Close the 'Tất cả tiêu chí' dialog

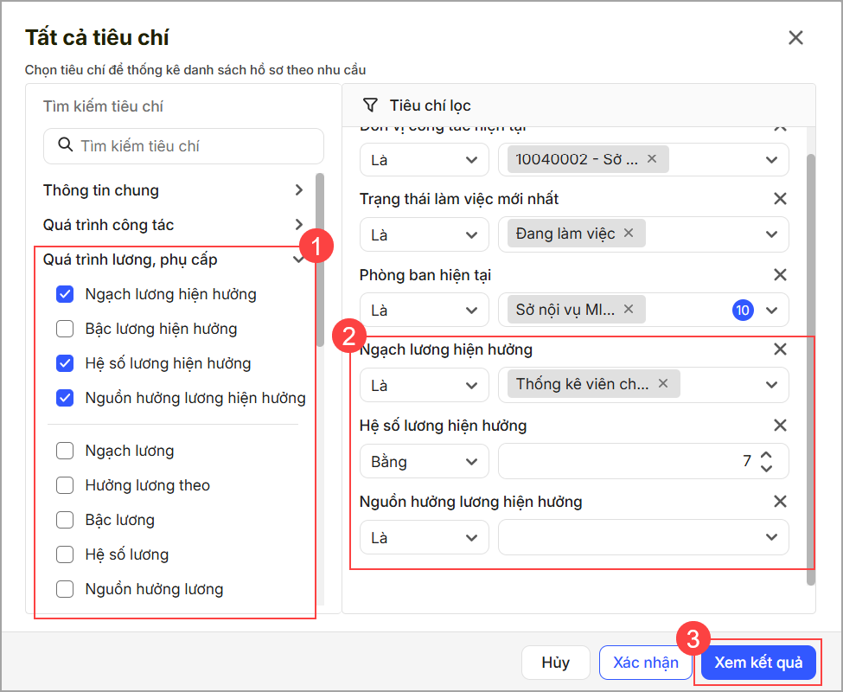coord(795,38)
